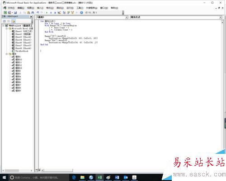The width and height of the screenshot is (226, 181).
Task: Switch to Microsoft Excel view icon
Action: 5,13
